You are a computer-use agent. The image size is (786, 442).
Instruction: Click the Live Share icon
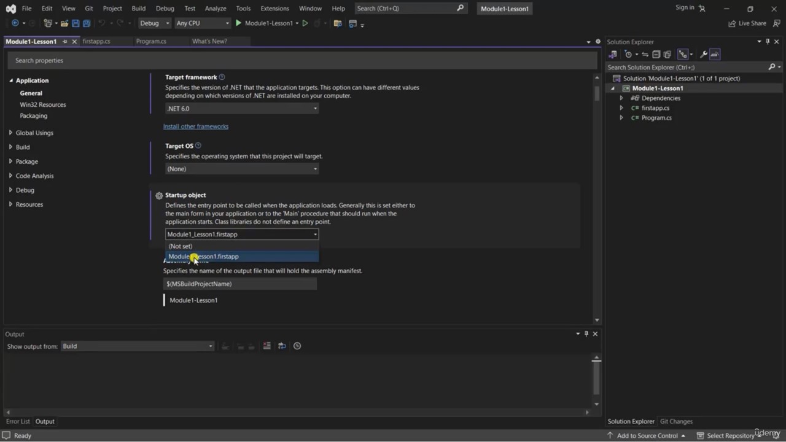pos(732,23)
